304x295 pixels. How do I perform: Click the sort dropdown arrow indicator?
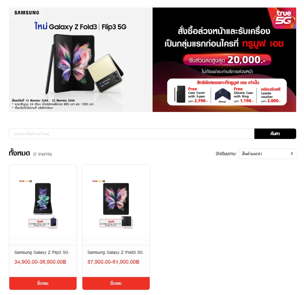(292, 154)
